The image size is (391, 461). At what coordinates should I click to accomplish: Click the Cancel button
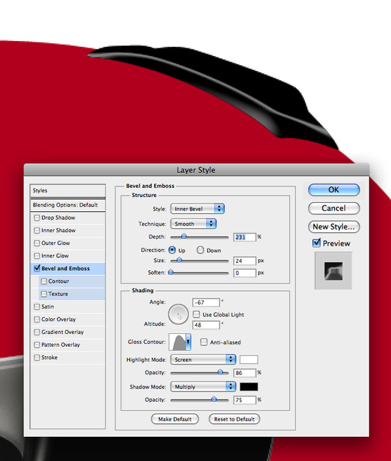click(334, 208)
